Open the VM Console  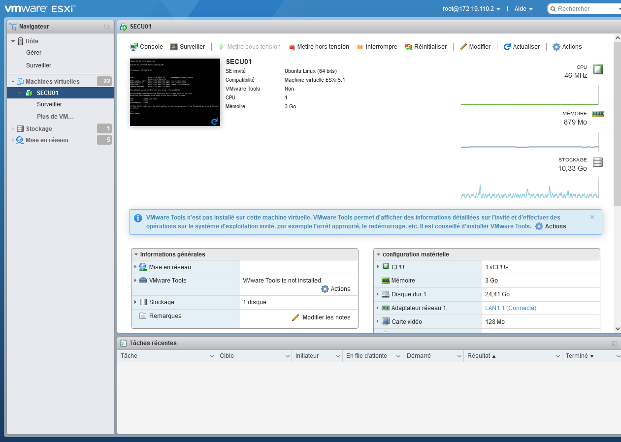coord(146,47)
